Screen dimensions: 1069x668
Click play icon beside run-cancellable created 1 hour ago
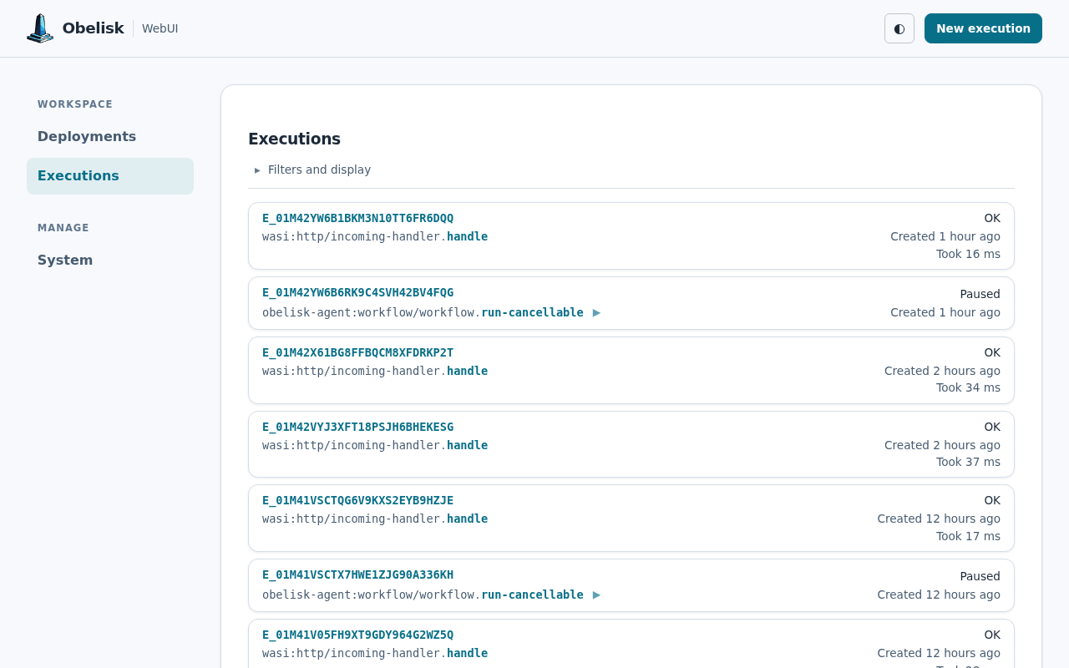coord(596,312)
